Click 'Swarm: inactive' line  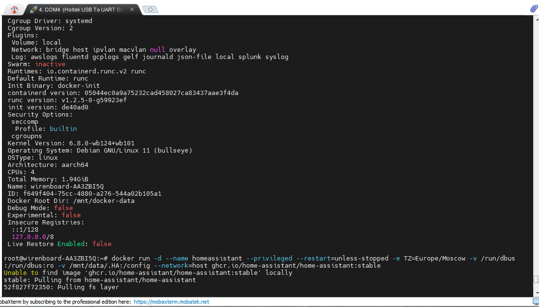coord(37,64)
